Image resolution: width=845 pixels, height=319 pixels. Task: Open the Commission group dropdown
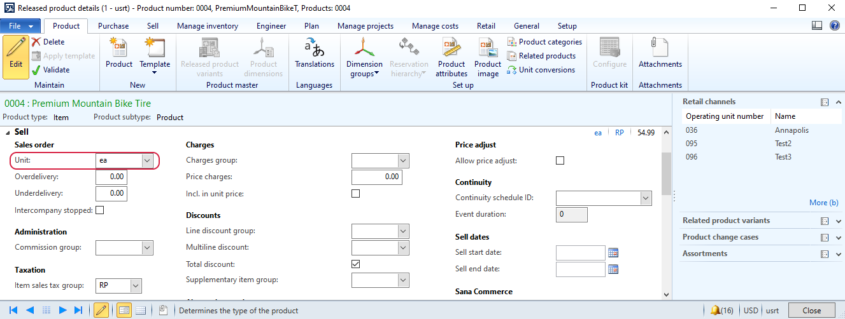[x=147, y=247]
